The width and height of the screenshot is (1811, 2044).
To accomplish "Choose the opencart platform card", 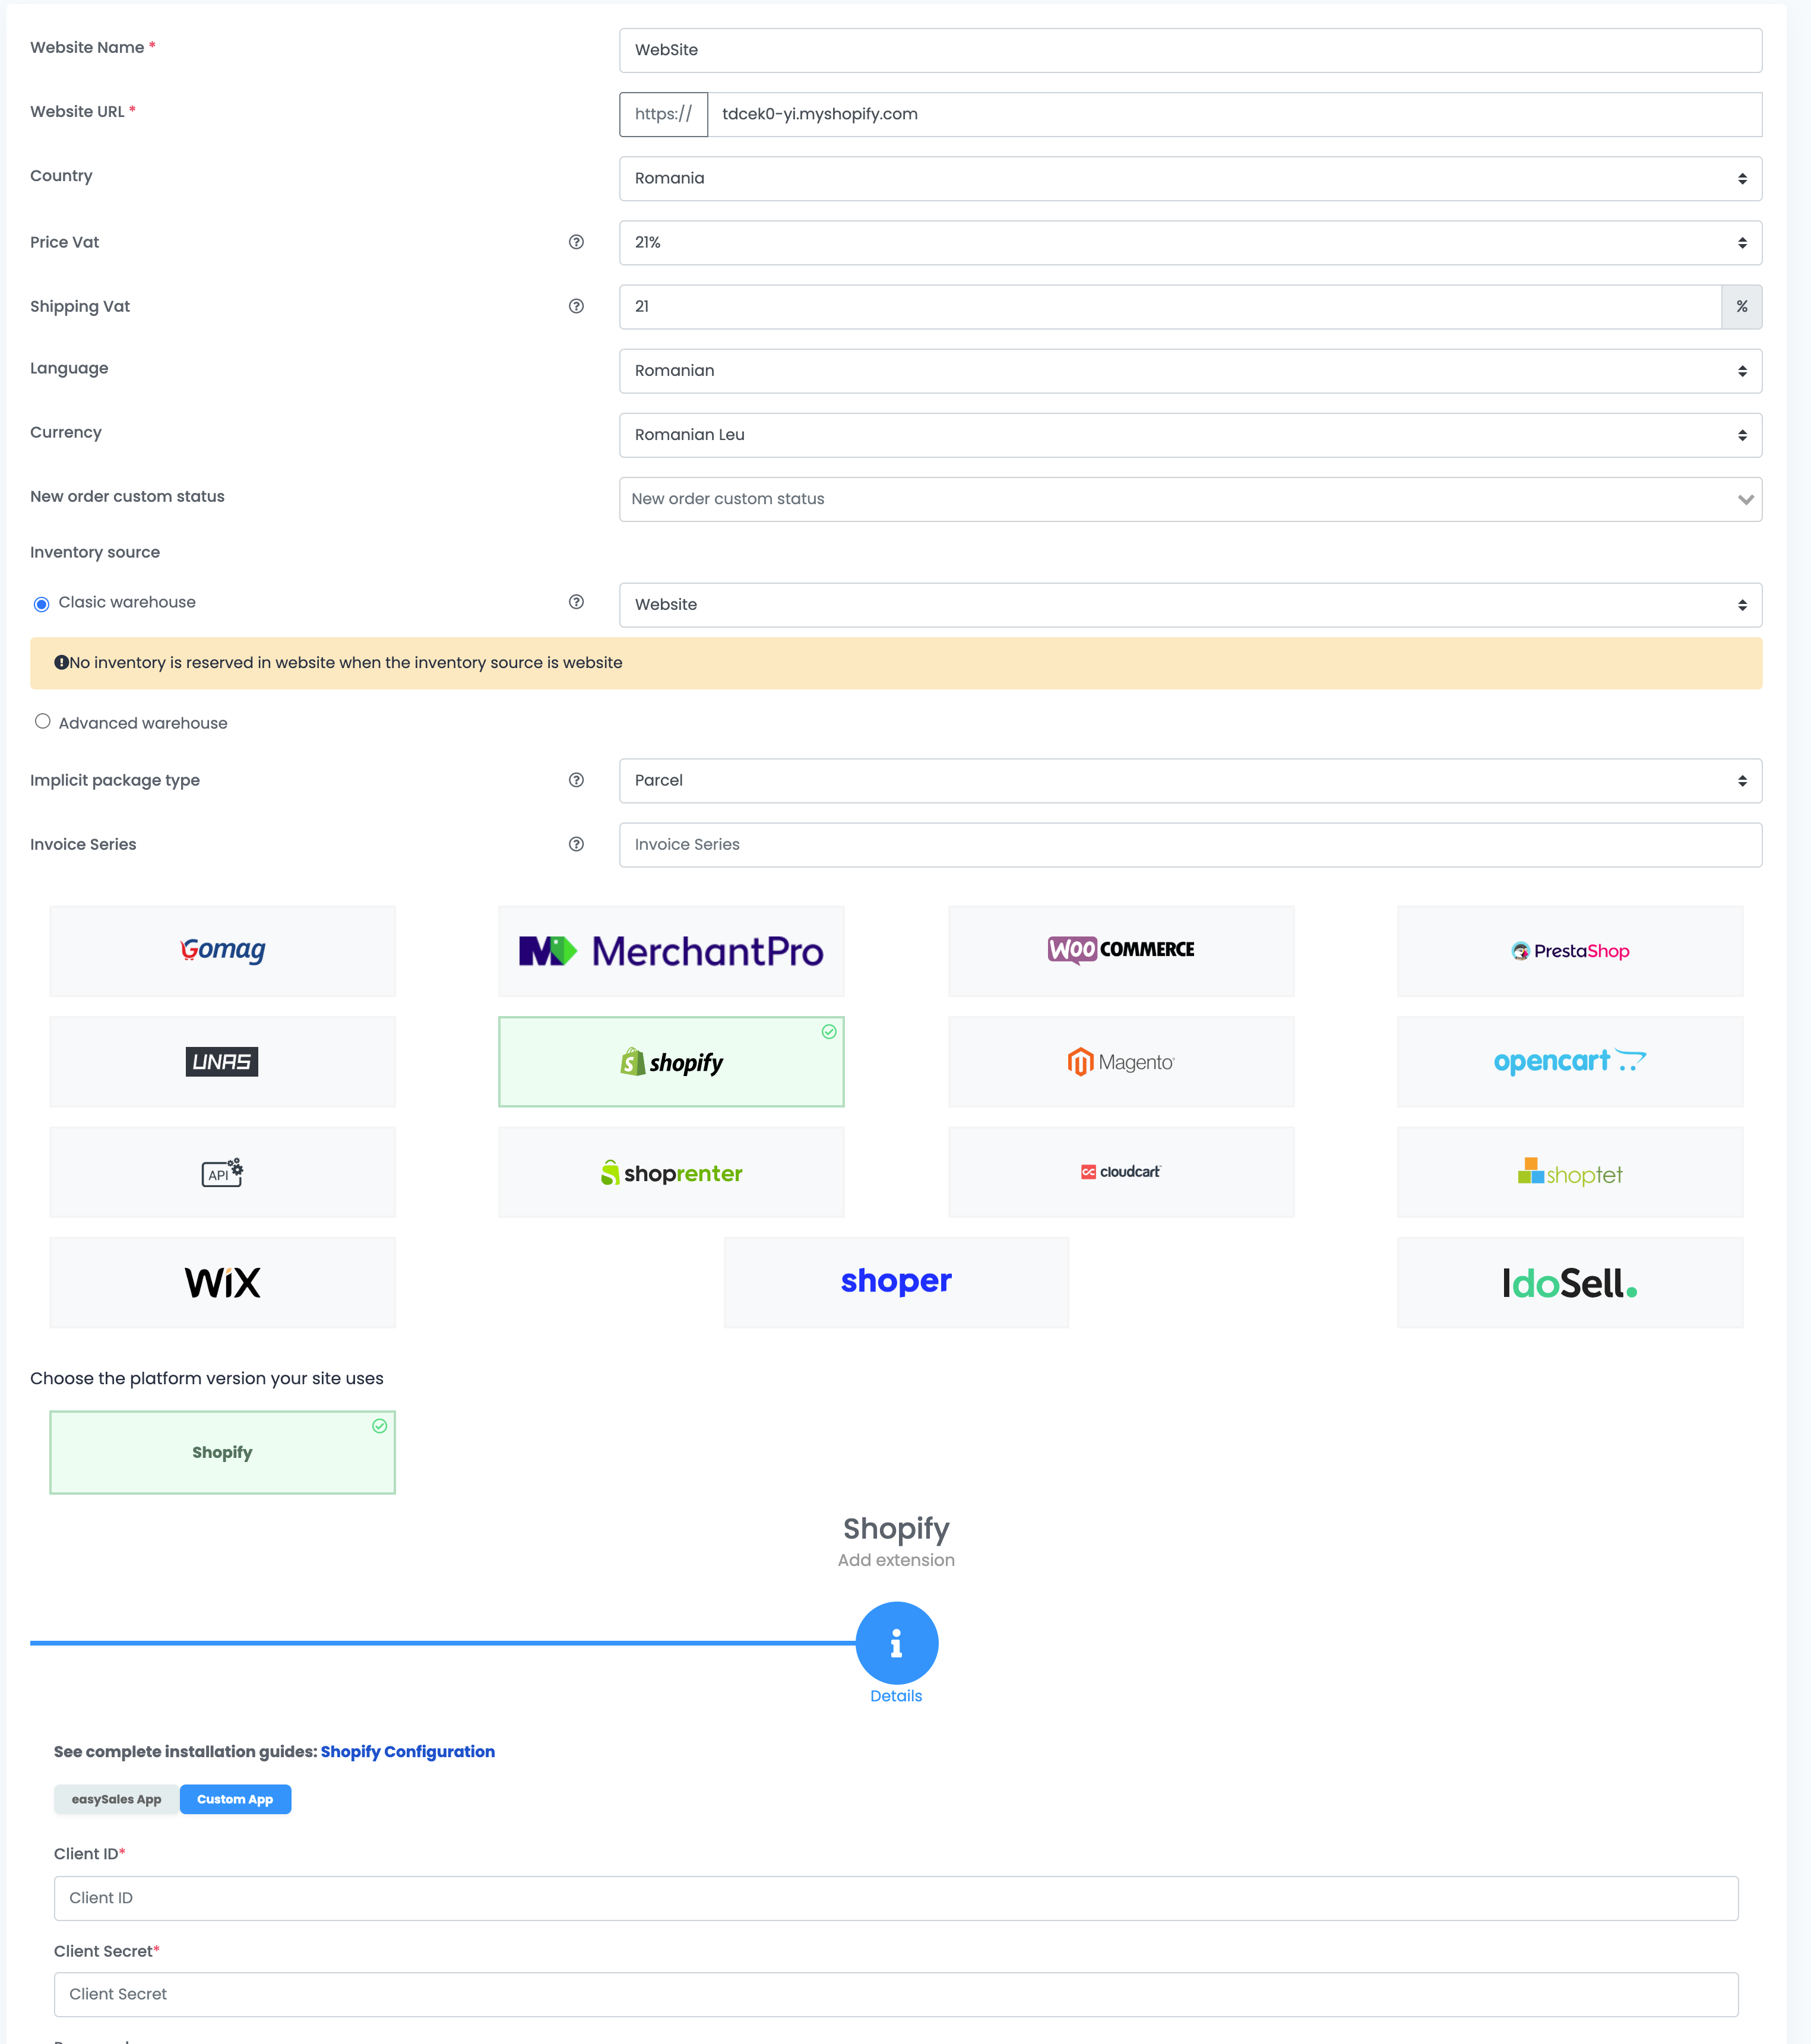I will pyautogui.click(x=1570, y=1062).
